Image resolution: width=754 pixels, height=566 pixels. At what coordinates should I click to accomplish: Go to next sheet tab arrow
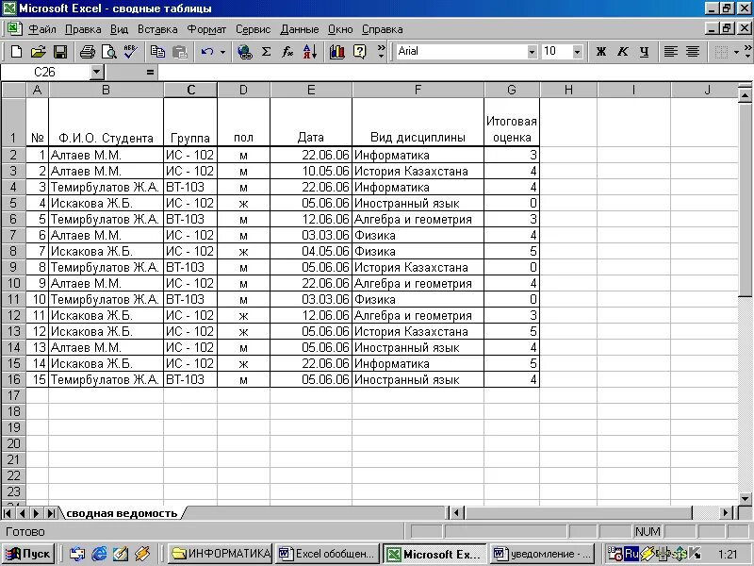pos(36,513)
